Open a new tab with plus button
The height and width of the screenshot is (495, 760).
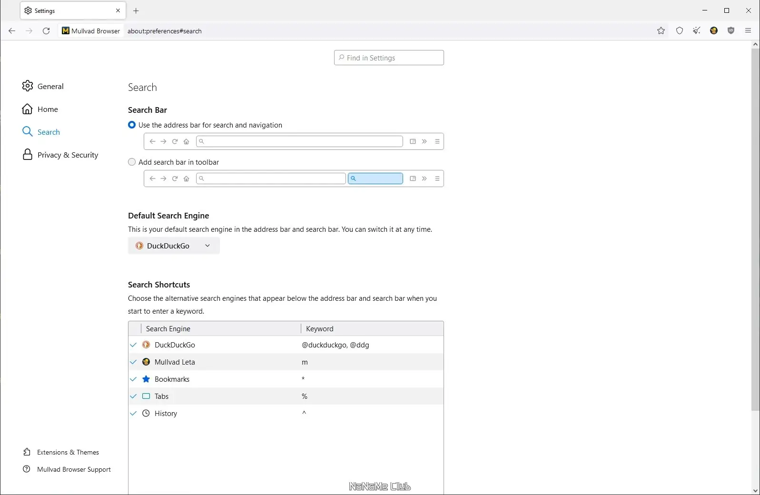click(x=136, y=10)
